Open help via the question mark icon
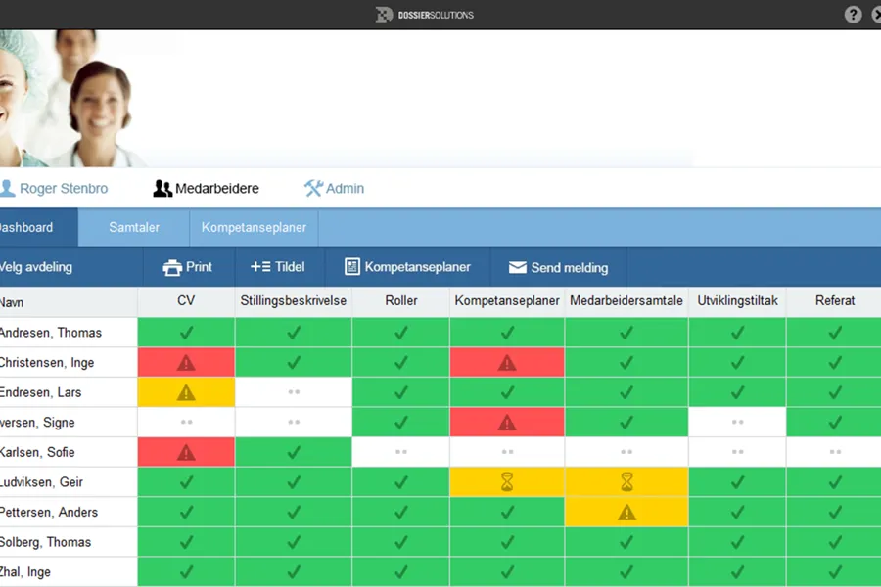 coord(853,15)
